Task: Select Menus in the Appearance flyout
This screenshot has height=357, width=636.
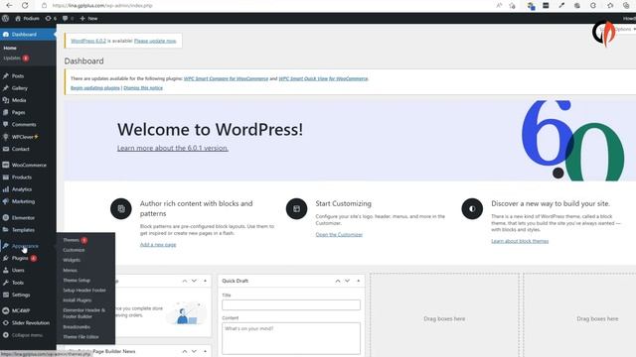Action: coord(70,271)
